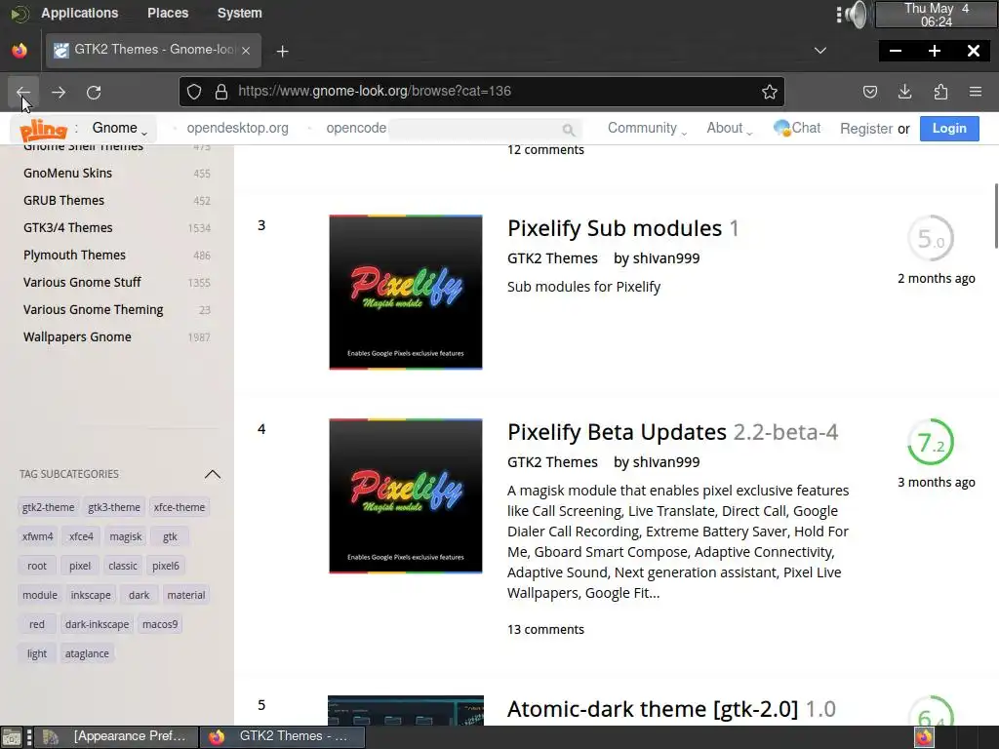999x749 pixels.
Task: Open the System menu in the top panel
Action: (240, 13)
